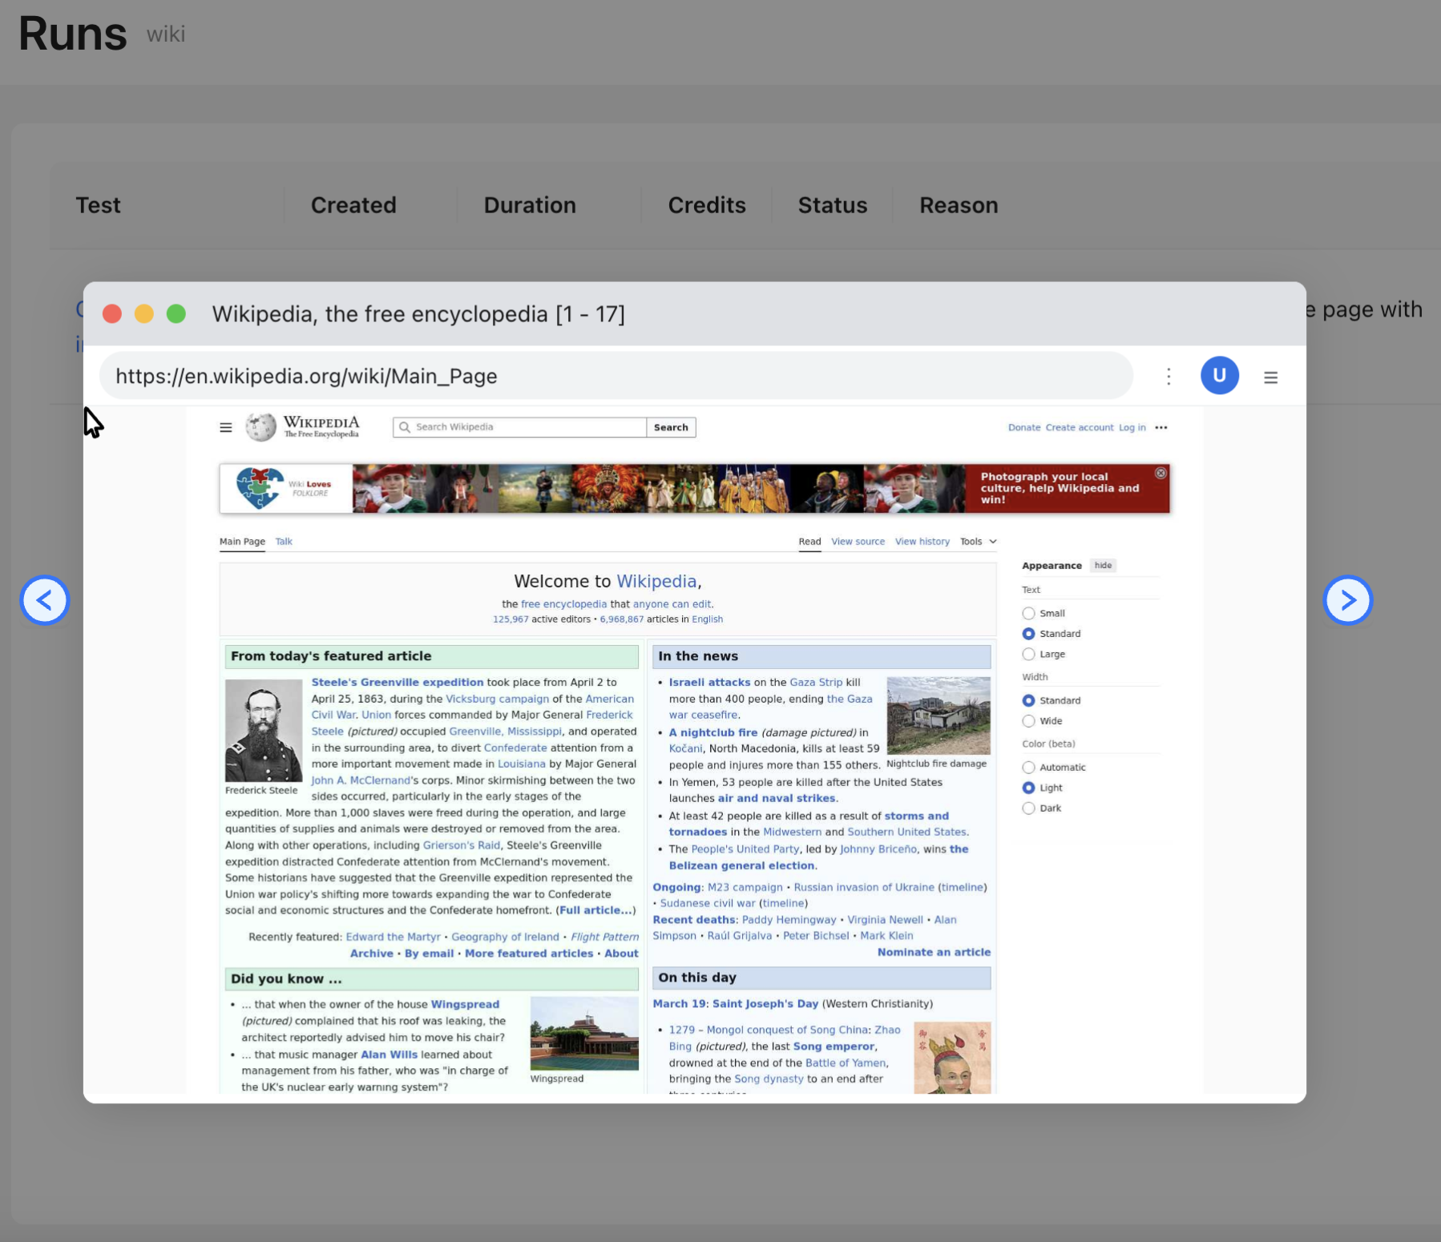The image size is (1441, 1242).
Task: Select Small text size
Action: [x=1029, y=614]
